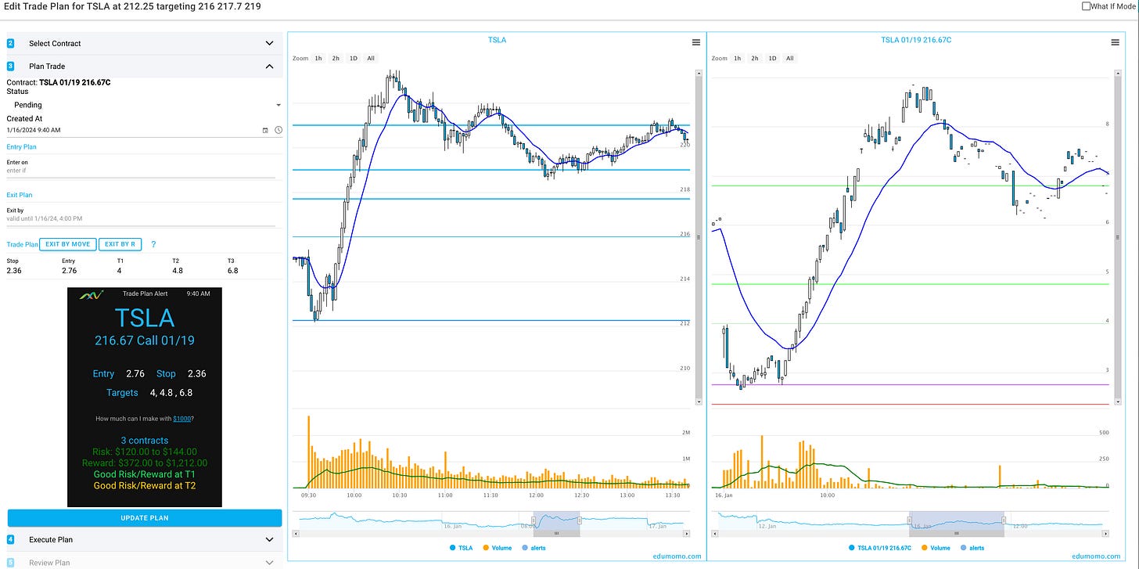Click the EXIT BY R button
Image resolution: width=1139 pixels, height=569 pixels.
(x=120, y=244)
